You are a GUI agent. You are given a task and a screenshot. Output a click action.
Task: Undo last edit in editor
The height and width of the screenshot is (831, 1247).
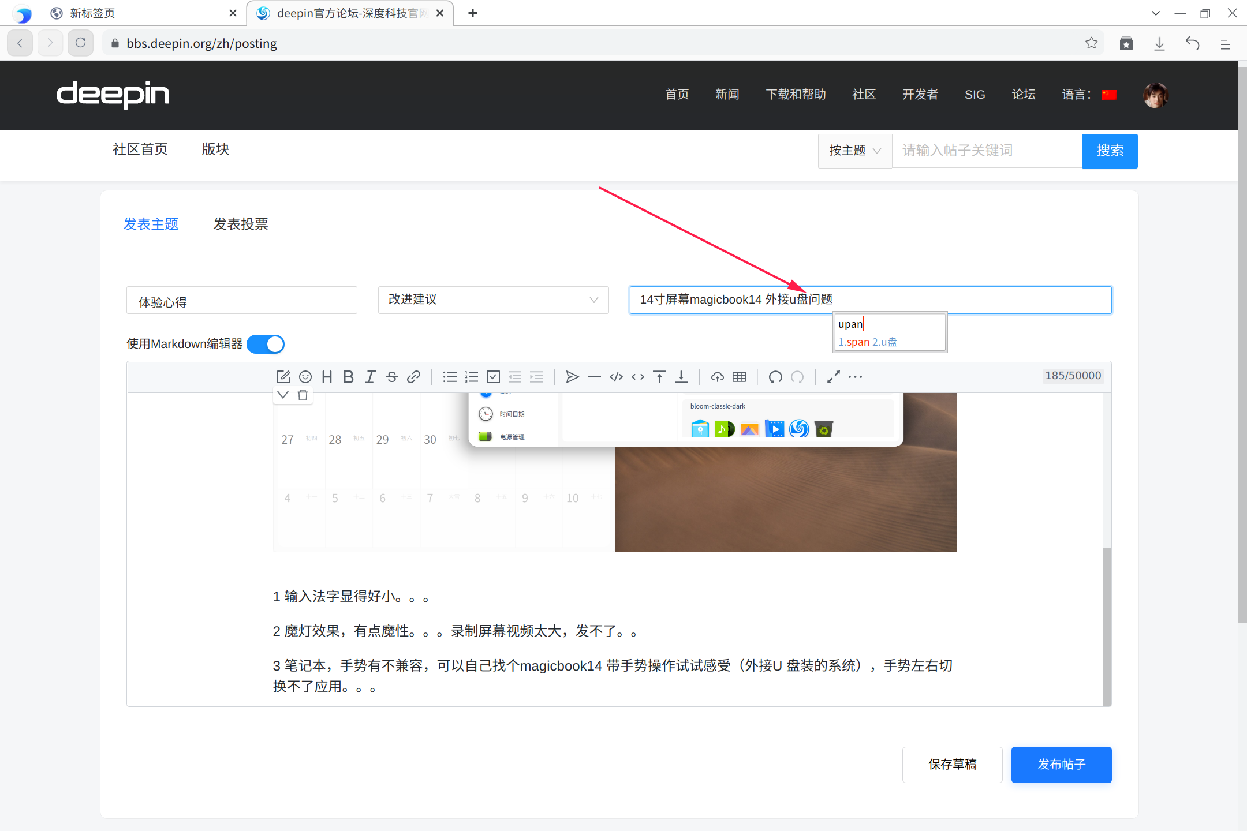(775, 377)
